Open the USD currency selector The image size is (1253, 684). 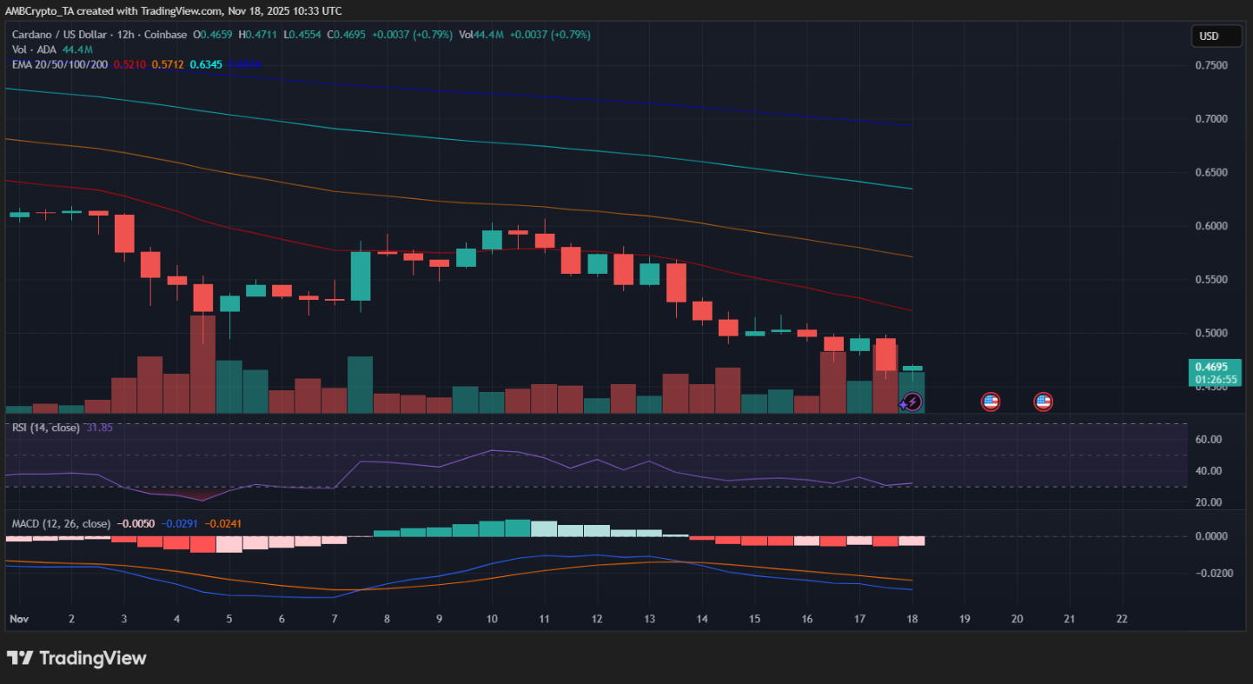[1215, 37]
